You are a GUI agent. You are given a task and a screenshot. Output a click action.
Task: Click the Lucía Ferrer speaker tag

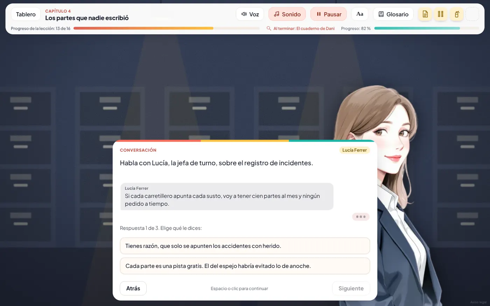click(x=355, y=150)
